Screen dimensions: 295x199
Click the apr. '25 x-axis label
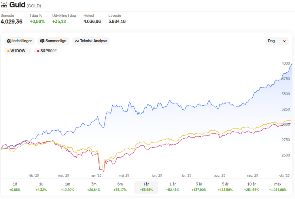(x=96, y=175)
